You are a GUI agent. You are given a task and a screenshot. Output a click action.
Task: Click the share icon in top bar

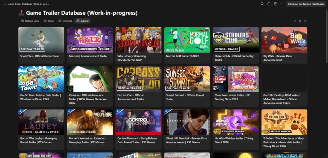pyautogui.click(x=269, y=4)
